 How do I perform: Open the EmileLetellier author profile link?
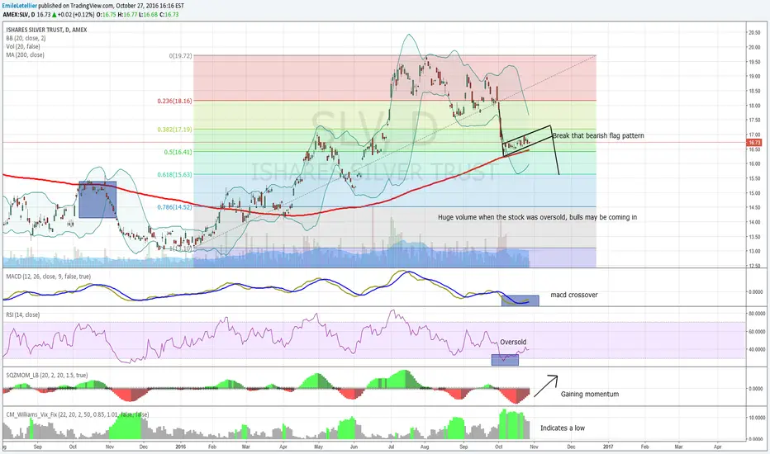pos(20,6)
